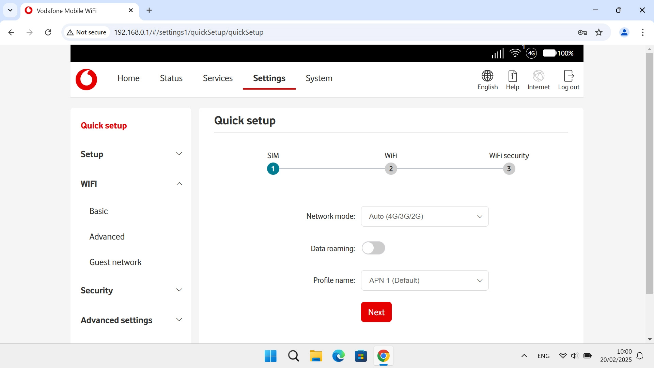
Task: Open the System menu tab
Action: click(319, 78)
